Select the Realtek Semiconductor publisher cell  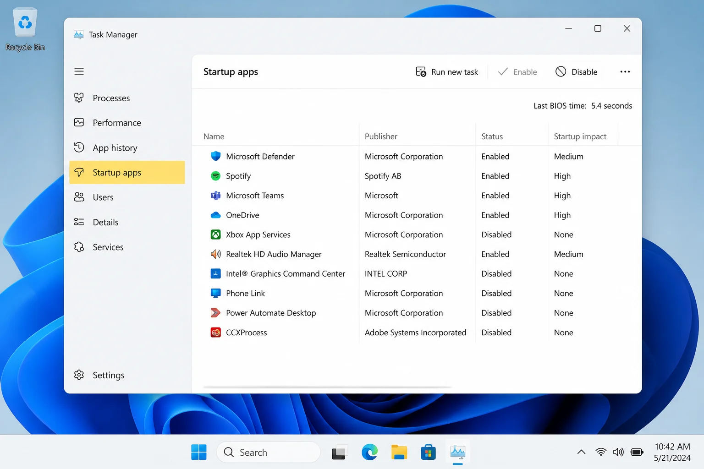click(x=405, y=254)
